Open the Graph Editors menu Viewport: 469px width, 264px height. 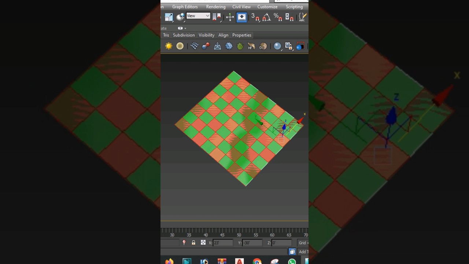coord(185,7)
